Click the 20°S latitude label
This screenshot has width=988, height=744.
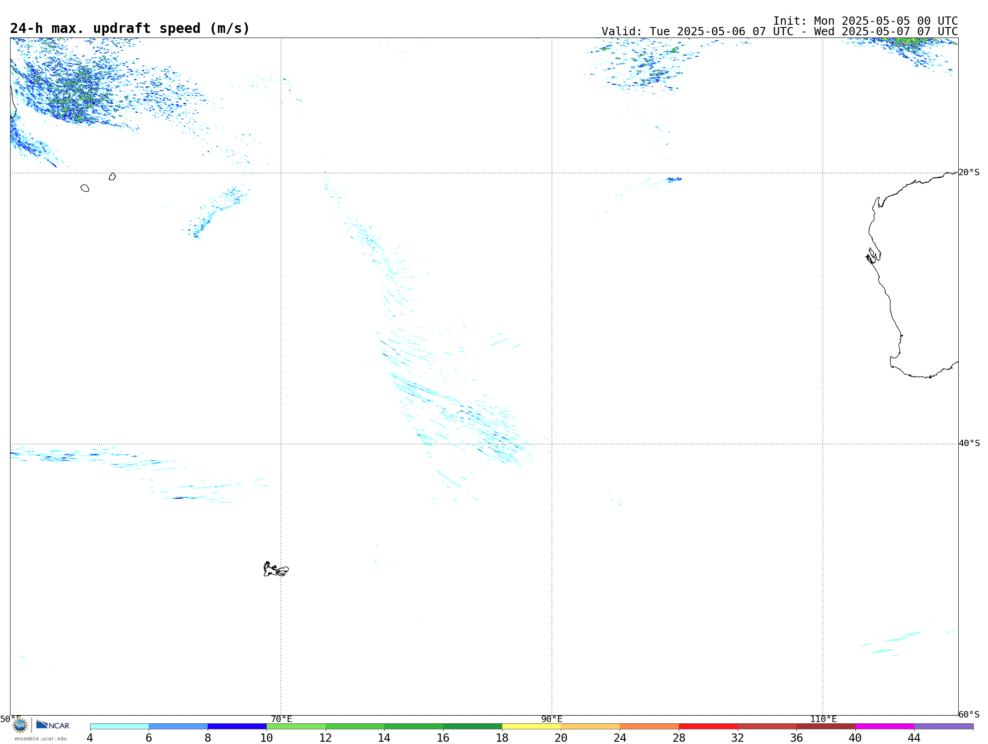pos(969,173)
